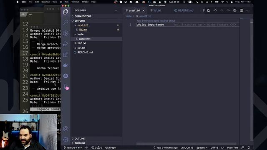Click the errors and warnings count in status bar
267x150 pixels.
click(x=97, y=147)
